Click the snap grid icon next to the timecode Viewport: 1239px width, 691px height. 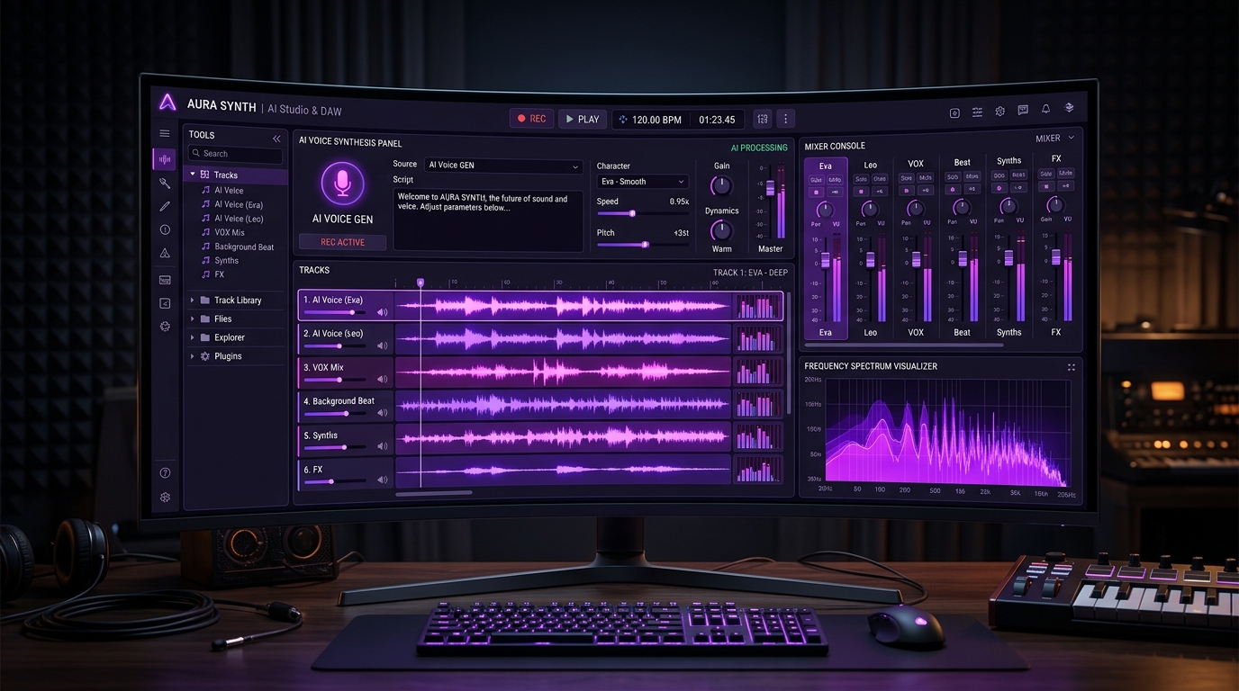763,119
